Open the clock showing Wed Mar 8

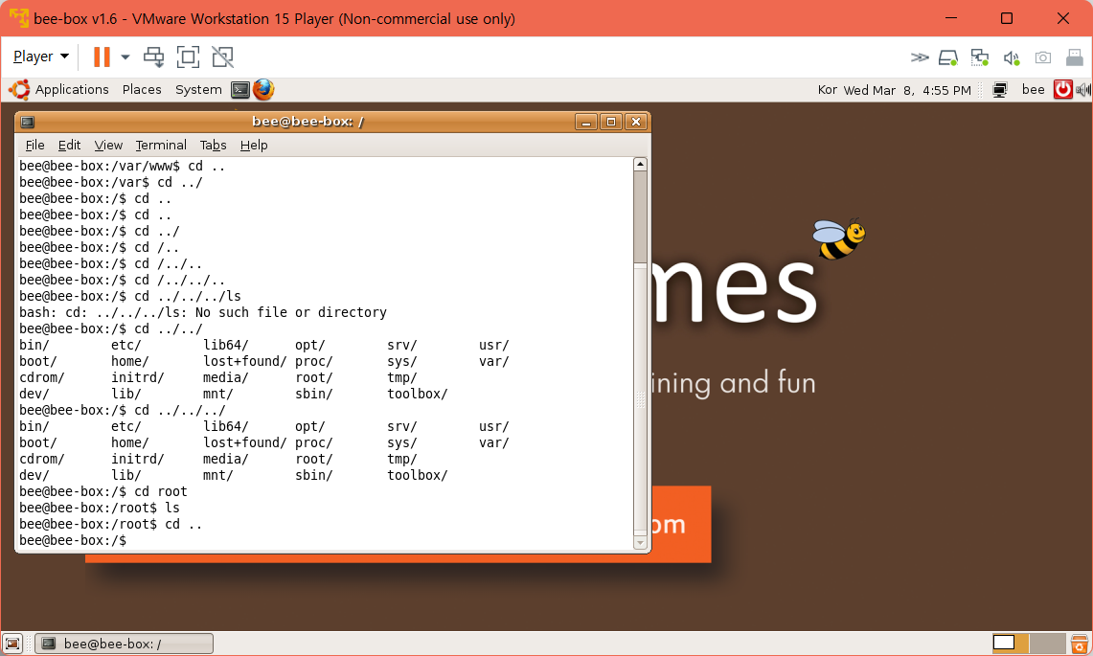907,90
